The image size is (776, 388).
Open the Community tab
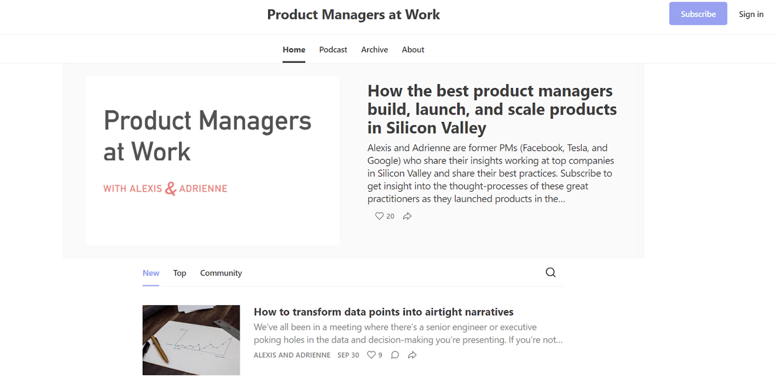[x=221, y=273]
